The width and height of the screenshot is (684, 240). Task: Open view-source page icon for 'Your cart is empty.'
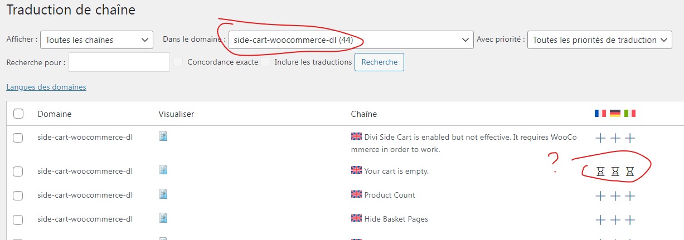point(163,170)
